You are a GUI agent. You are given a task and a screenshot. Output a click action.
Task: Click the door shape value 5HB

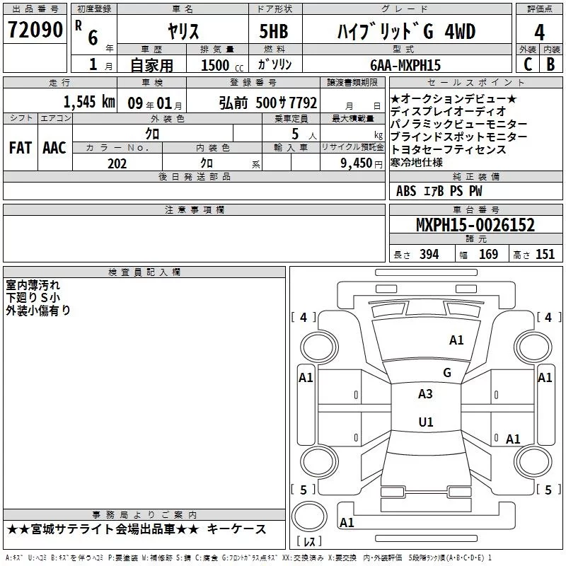(x=274, y=31)
